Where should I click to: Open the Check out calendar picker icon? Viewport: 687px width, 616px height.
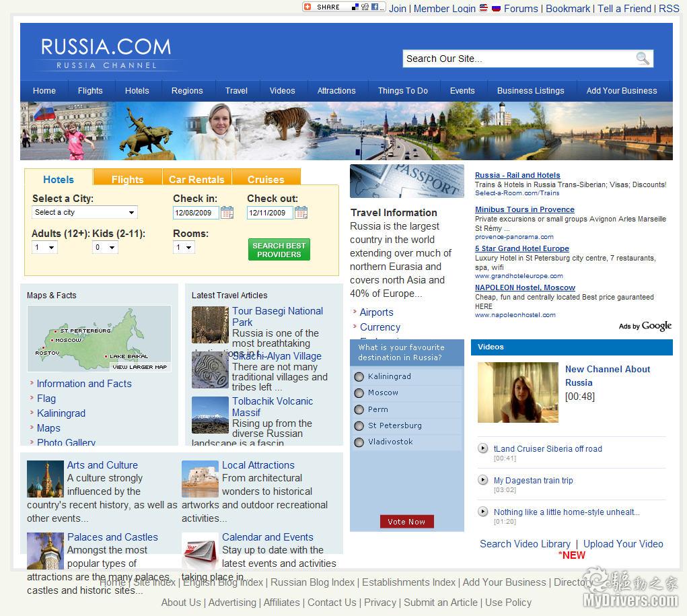[x=301, y=213]
